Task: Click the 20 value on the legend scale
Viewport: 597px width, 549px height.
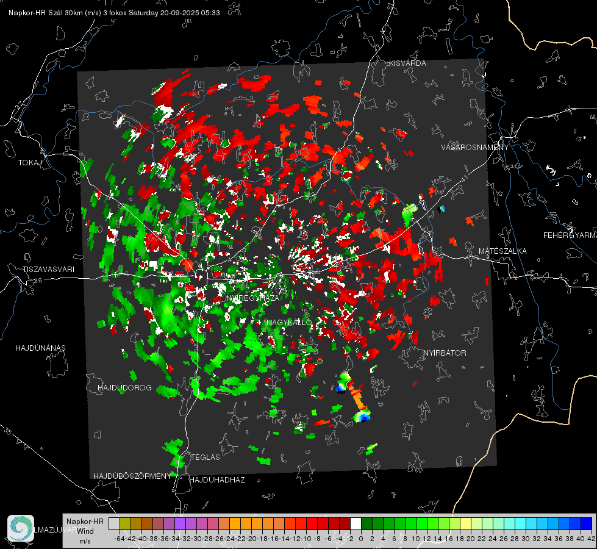Action: point(471,539)
